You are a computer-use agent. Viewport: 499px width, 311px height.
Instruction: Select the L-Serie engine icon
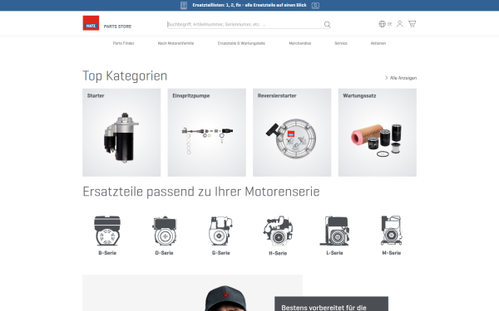click(334, 231)
